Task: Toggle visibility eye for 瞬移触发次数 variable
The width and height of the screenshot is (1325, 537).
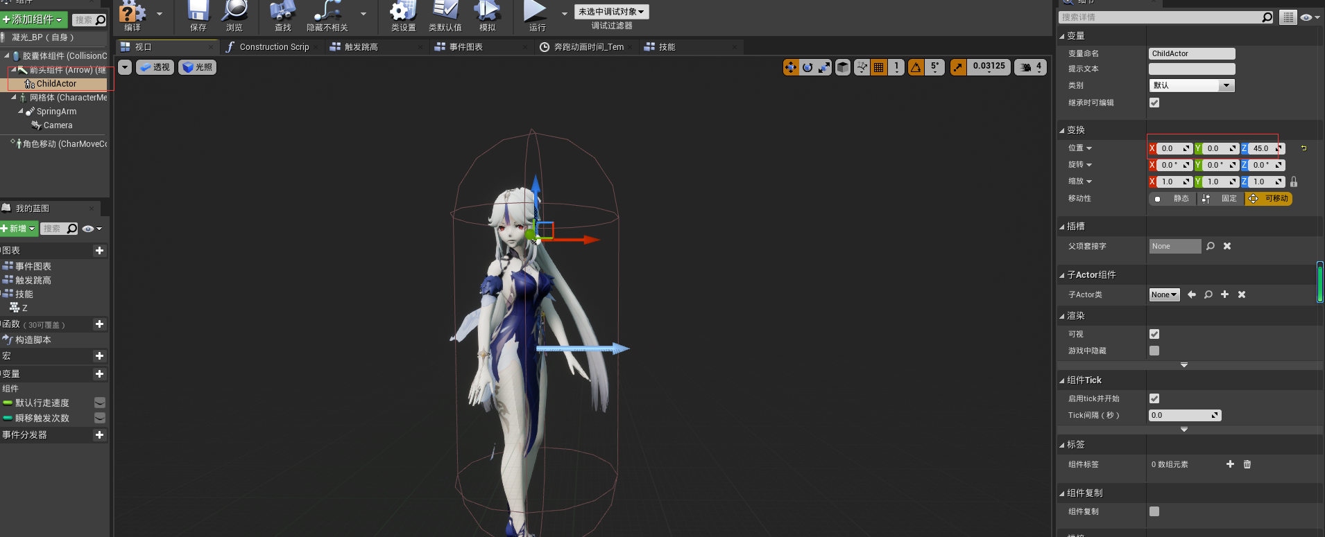Action: (100, 418)
